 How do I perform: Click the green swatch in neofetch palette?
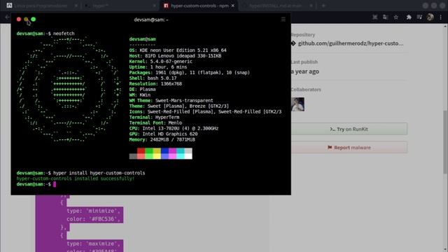149,151
